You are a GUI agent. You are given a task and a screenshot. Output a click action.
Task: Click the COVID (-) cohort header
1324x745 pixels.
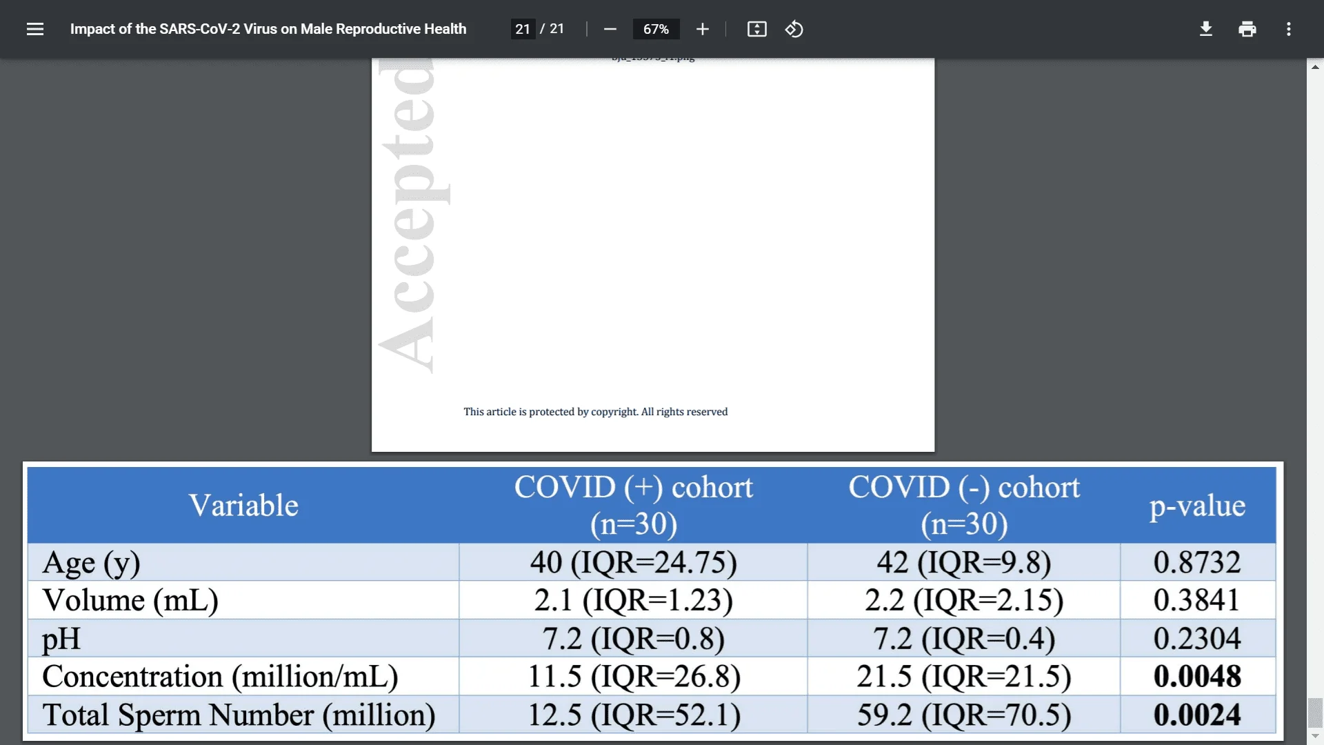pyautogui.click(x=964, y=505)
